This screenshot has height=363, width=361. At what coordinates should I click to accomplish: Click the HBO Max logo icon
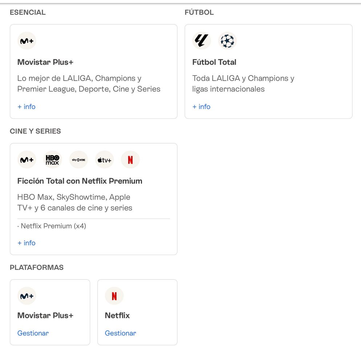click(x=53, y=160)
